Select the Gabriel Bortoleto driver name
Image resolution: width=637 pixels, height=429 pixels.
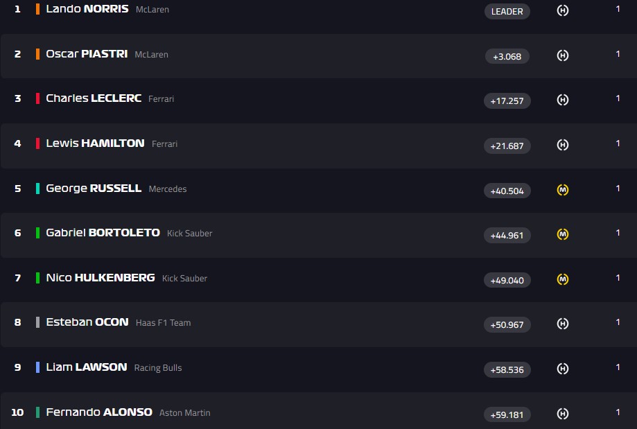pyautogui.click(x=103, y=233)
